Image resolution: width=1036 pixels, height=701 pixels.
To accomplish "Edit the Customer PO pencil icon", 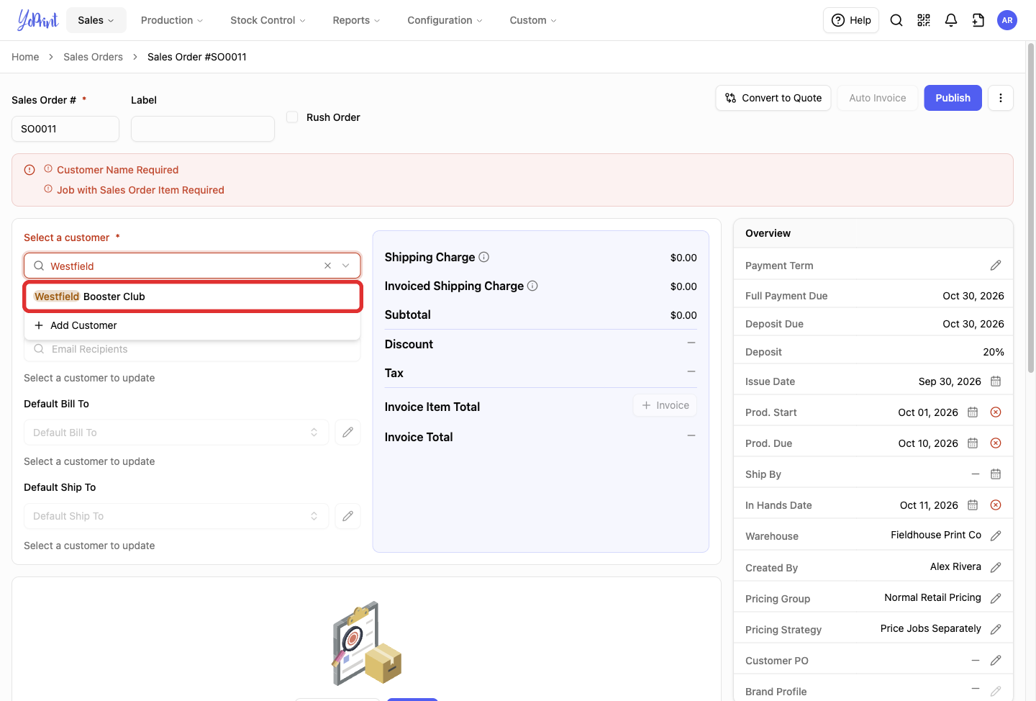I will coord(996,660).
